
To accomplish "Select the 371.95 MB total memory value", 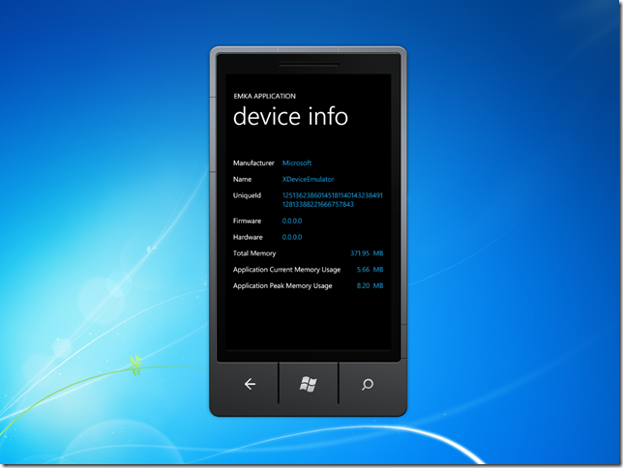I will point(367,253).
